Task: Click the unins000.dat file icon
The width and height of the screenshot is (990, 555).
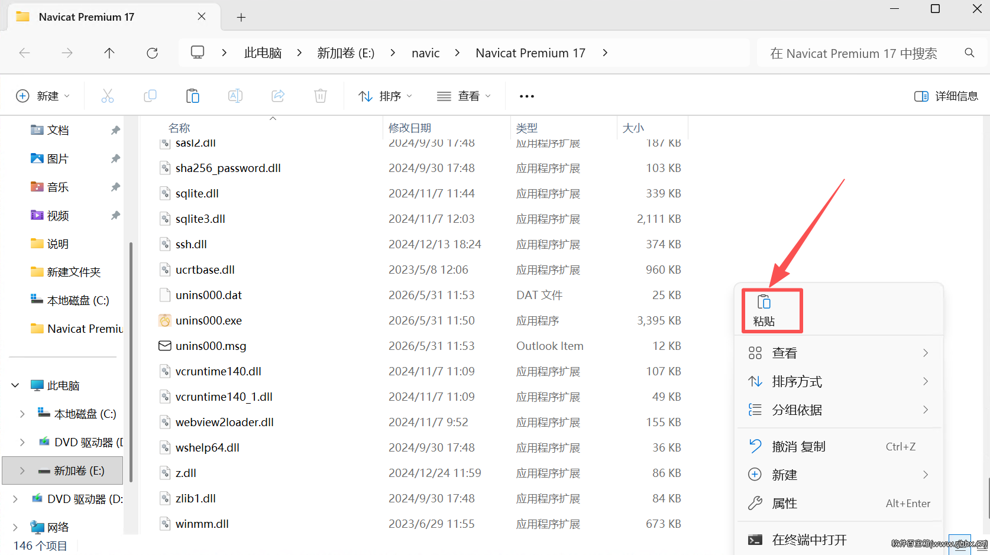Action: 165,295
